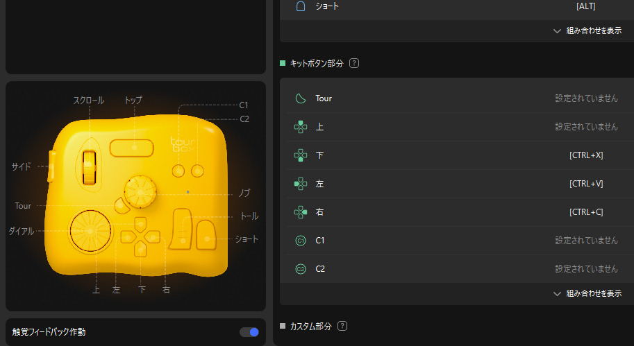Edit the [ALT] shortcut for ショート
Viewport: 634px width, 346px height.
click(x=586, y=6)
